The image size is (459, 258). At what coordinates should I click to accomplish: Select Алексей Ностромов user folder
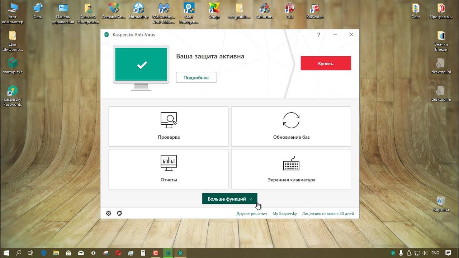pos(88,14)
